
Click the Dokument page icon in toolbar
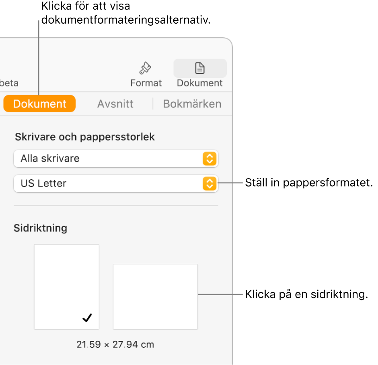point(200,69)
